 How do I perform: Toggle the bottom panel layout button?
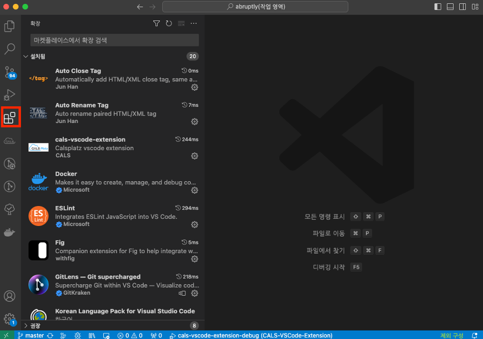[450, 7]
